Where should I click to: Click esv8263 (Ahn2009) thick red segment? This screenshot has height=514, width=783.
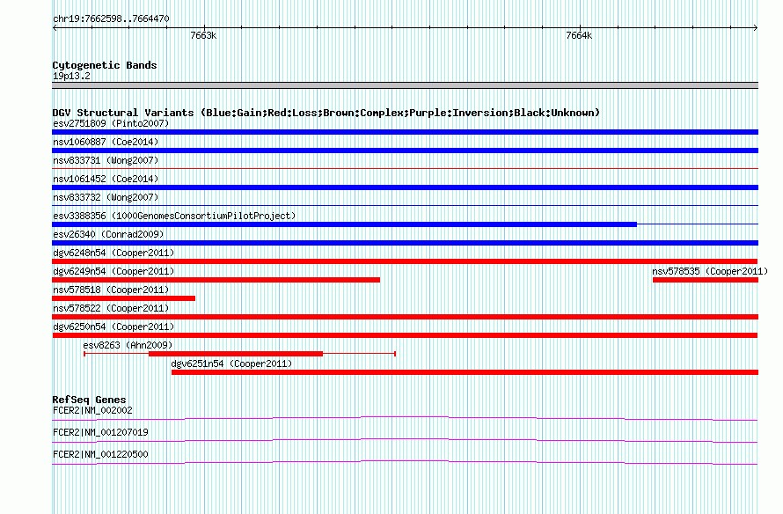[x=236, y=354]
